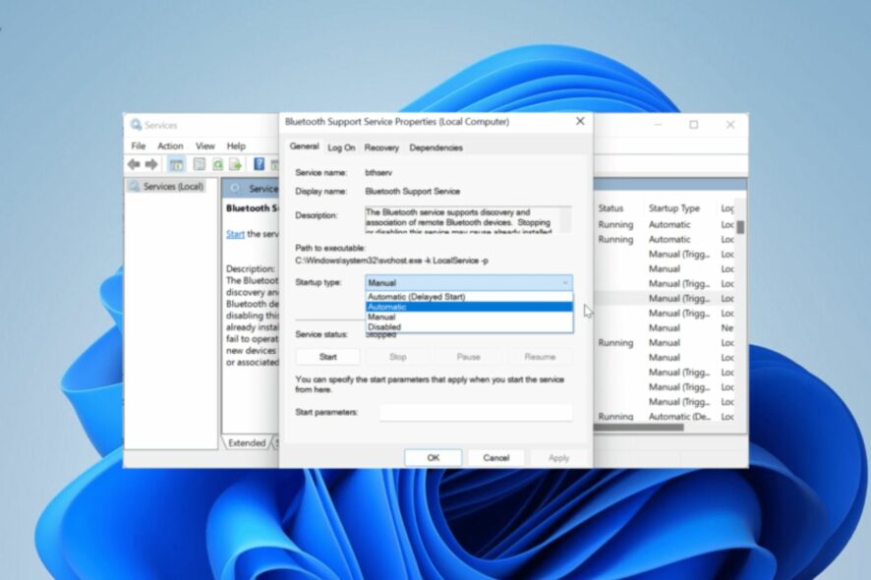The image size is (871, 580).
Task: Open the Help menu
Action: coord(236,146)
